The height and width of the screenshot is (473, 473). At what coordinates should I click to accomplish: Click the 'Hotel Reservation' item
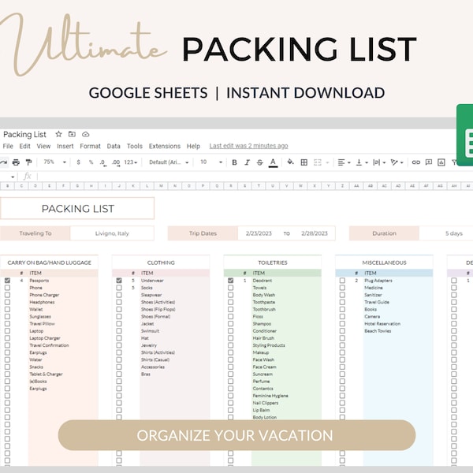point(382,324)
